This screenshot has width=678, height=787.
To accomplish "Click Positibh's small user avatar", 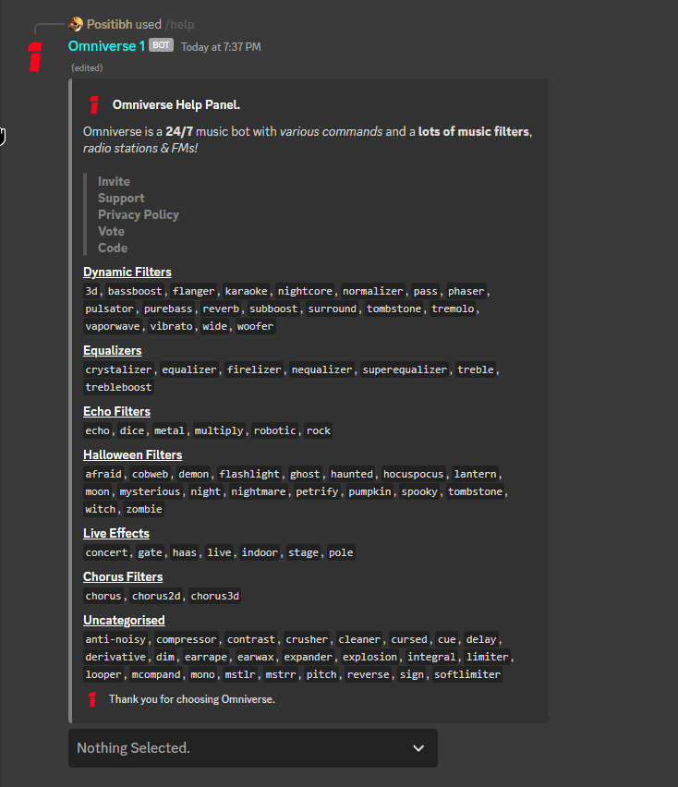I will (x=76, y=24).
